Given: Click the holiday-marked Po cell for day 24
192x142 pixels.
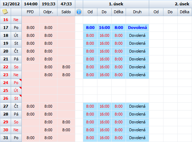Looking at the screenshot, I should [x=16, y=83].
